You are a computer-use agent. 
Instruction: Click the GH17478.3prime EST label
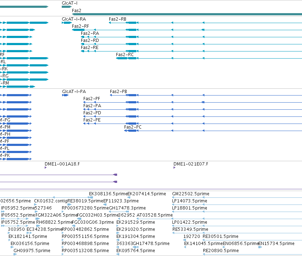pyautogui.click(x=127, y=208)
